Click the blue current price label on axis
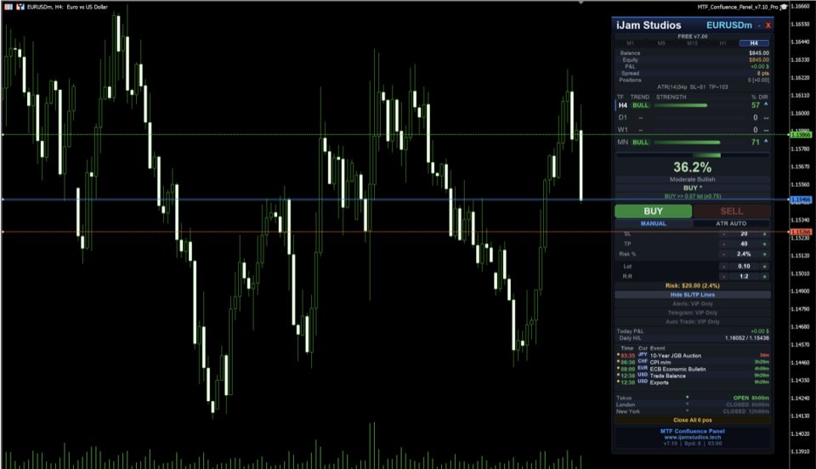Viewport: 816px width, 469px height. 801,200
